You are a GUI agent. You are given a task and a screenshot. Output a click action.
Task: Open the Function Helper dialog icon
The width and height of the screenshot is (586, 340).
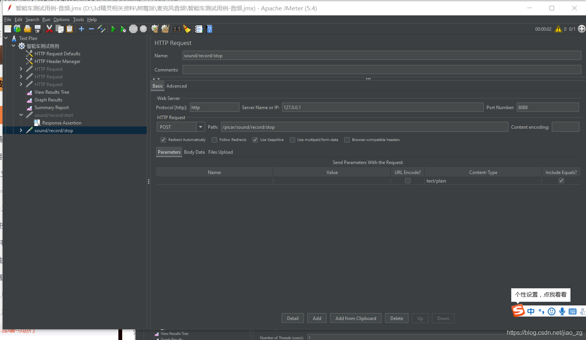tap(199, 29)
